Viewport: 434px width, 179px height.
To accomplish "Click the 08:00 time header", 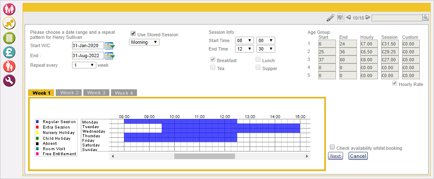I will tap(124, 117).
